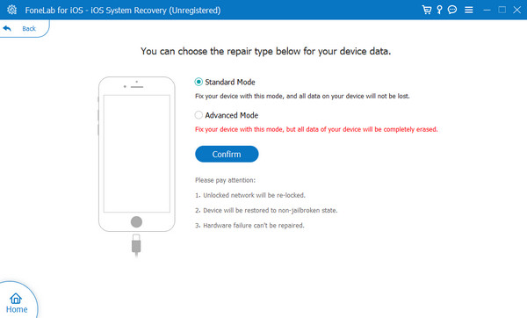Confirm the selected repair type
Image resolution: width=527 pixels, height=318 pixels.
pyautogui.click(x=227, y=154)
